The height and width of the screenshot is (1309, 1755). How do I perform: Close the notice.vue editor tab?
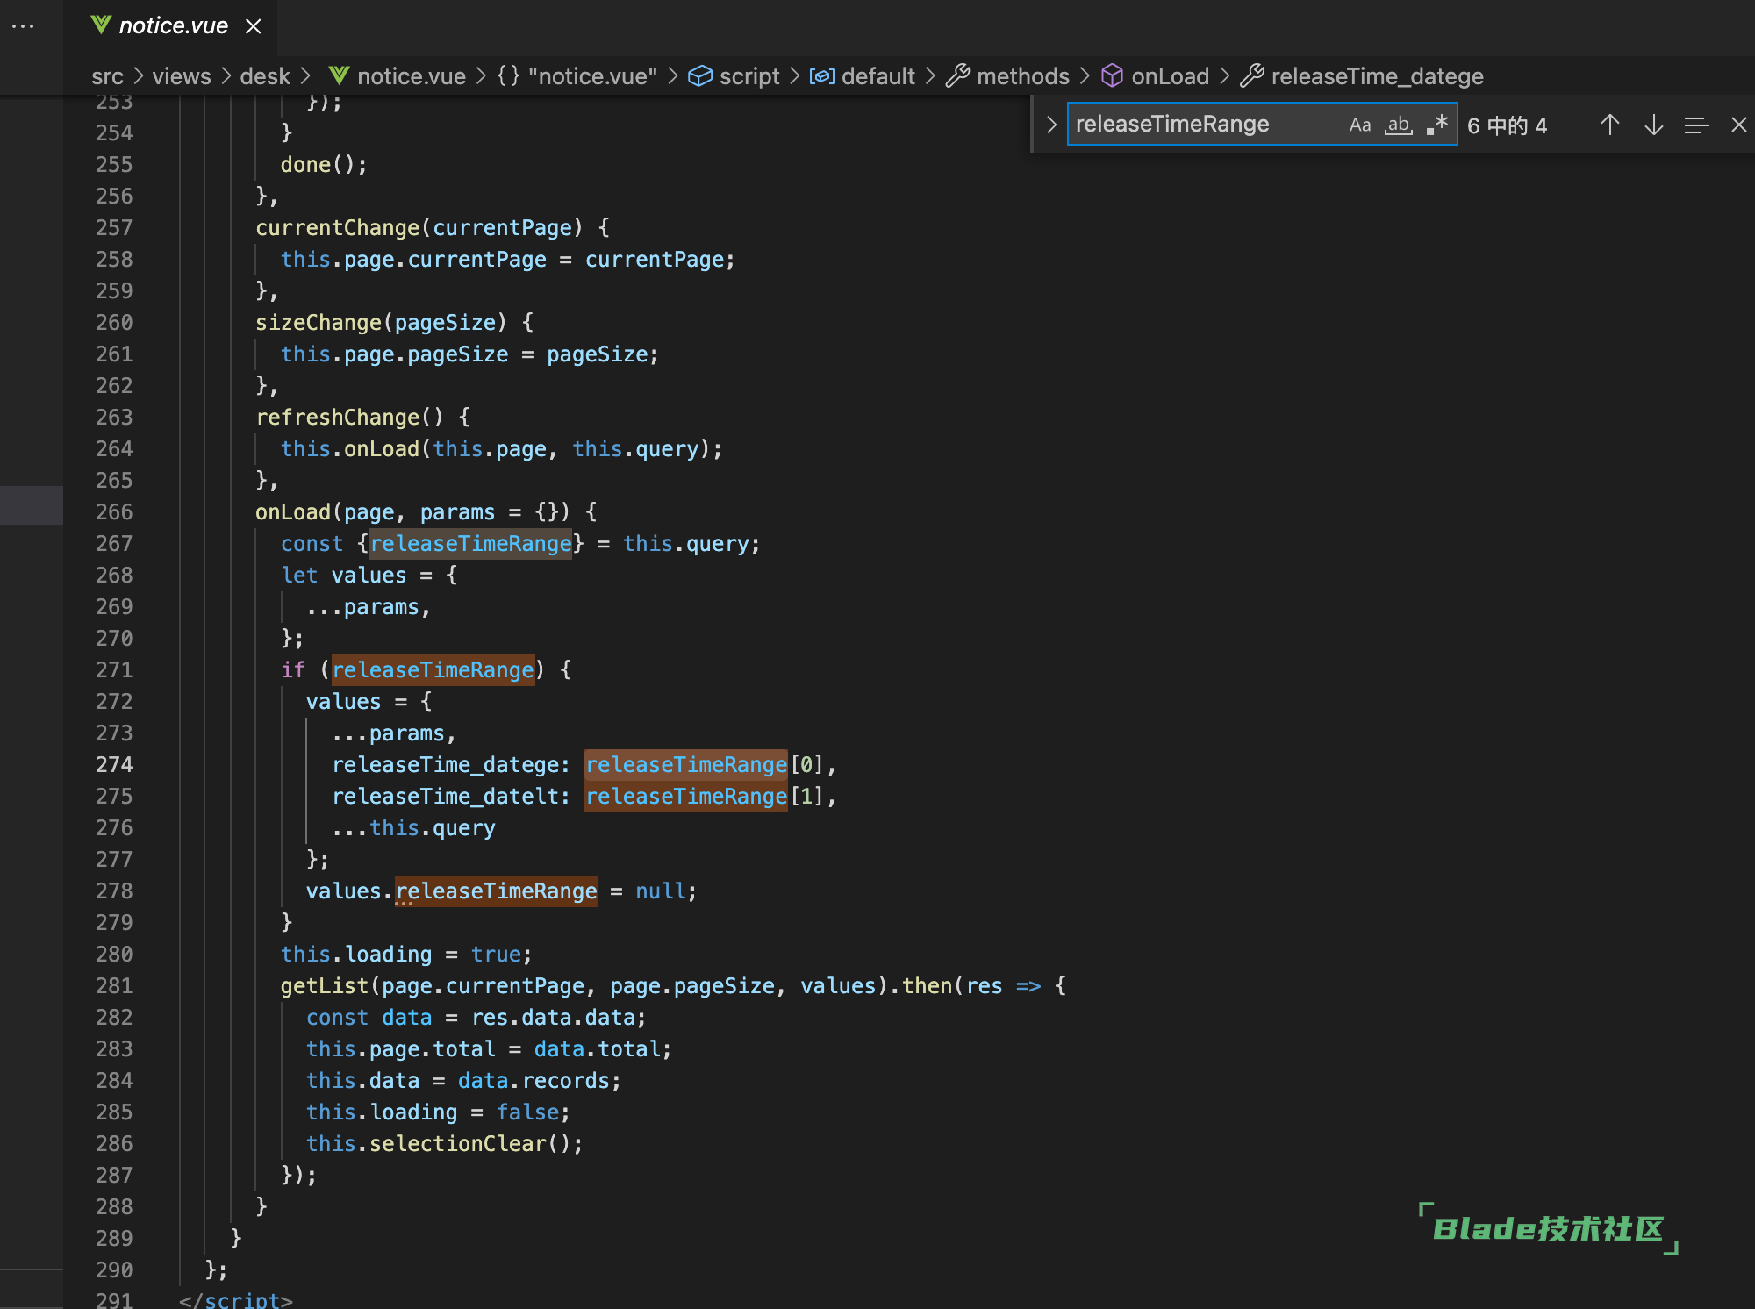[x=254, y=26]
